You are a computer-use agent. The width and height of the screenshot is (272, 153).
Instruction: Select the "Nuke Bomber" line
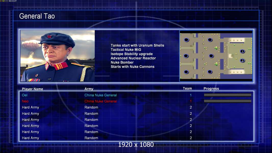pyautogui.click(x=122, y=62)
